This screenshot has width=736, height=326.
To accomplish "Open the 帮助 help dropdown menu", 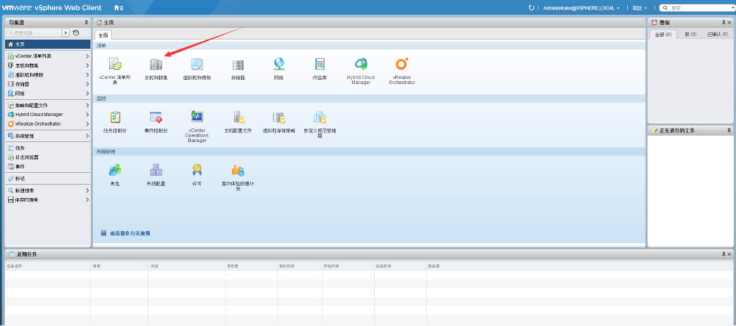I will 639,8.
